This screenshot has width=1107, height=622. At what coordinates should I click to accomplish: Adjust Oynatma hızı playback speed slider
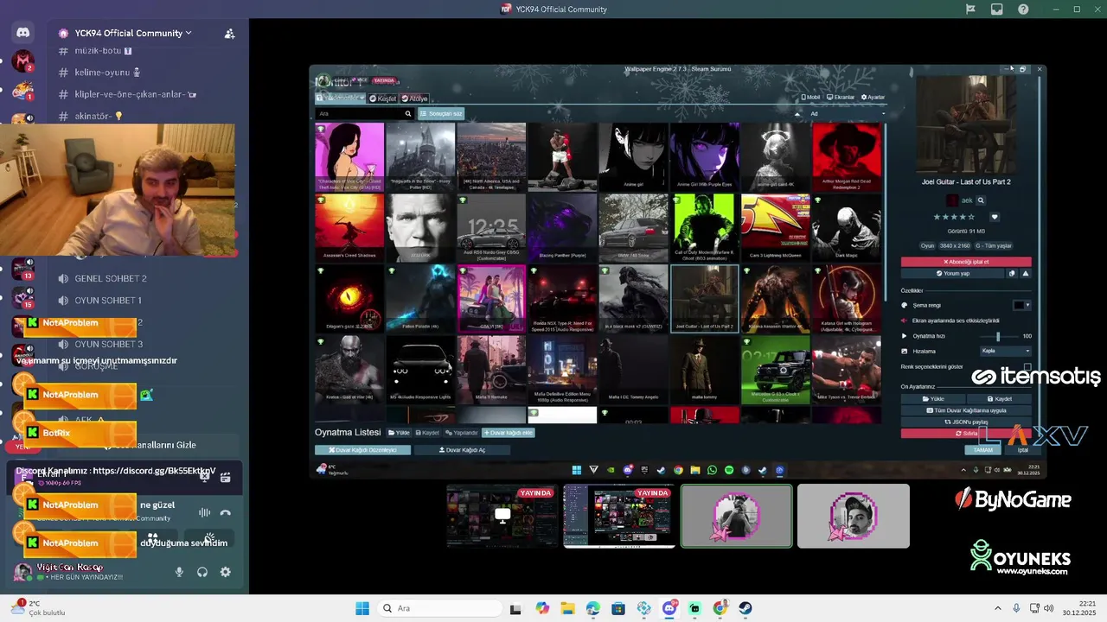999,336
